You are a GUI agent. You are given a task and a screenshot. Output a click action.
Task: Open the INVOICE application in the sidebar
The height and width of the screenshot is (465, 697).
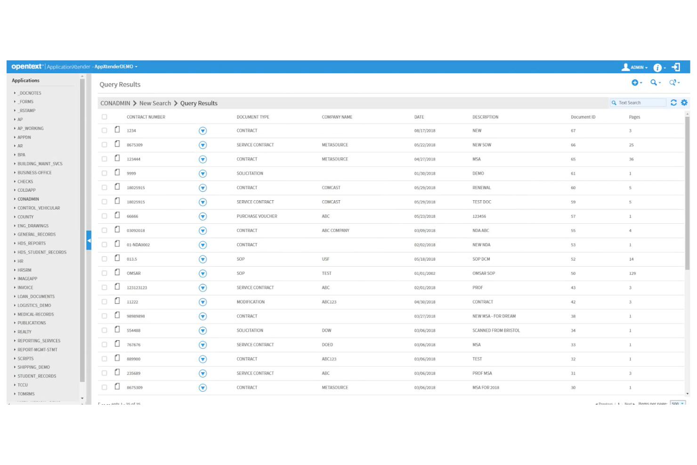coord(26,287)
